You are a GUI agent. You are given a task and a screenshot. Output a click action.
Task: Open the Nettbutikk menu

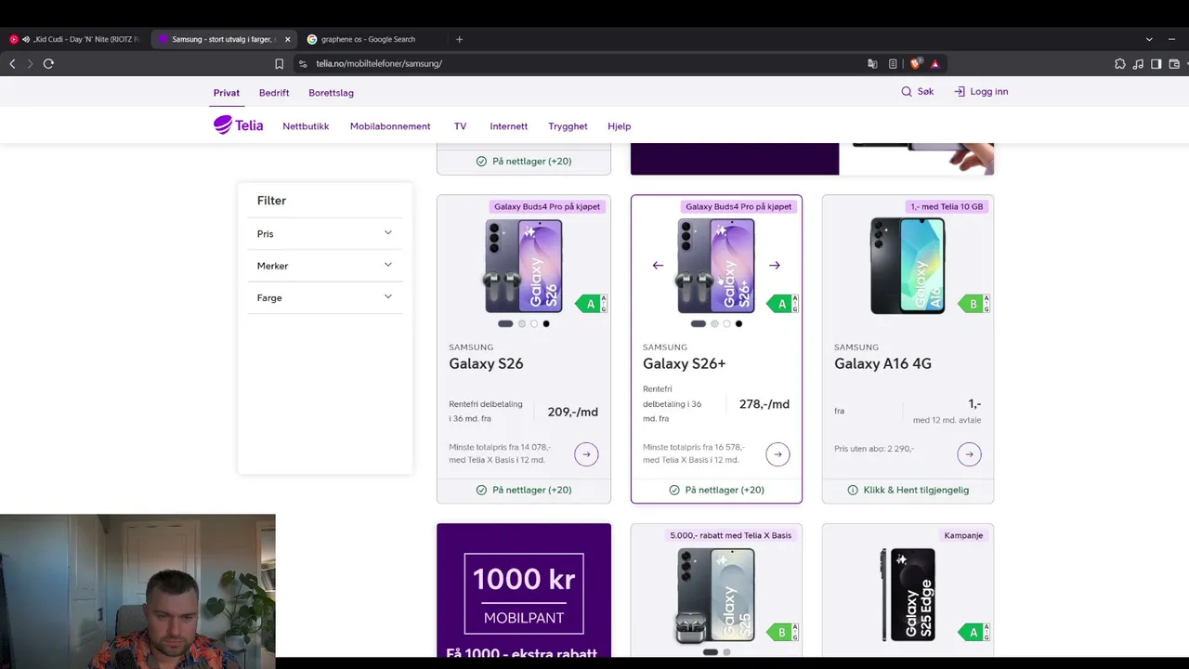[x=306, y=126]
